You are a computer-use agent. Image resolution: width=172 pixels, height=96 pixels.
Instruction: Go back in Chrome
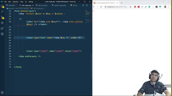click(94, 7)
